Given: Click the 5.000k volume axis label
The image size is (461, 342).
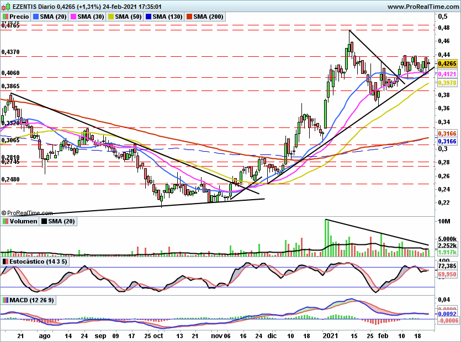Looking at the screenshot, I should click(447, 239).
